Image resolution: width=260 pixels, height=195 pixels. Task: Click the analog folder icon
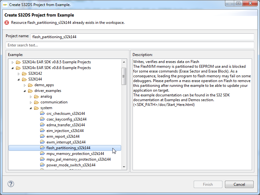(37, 96)
